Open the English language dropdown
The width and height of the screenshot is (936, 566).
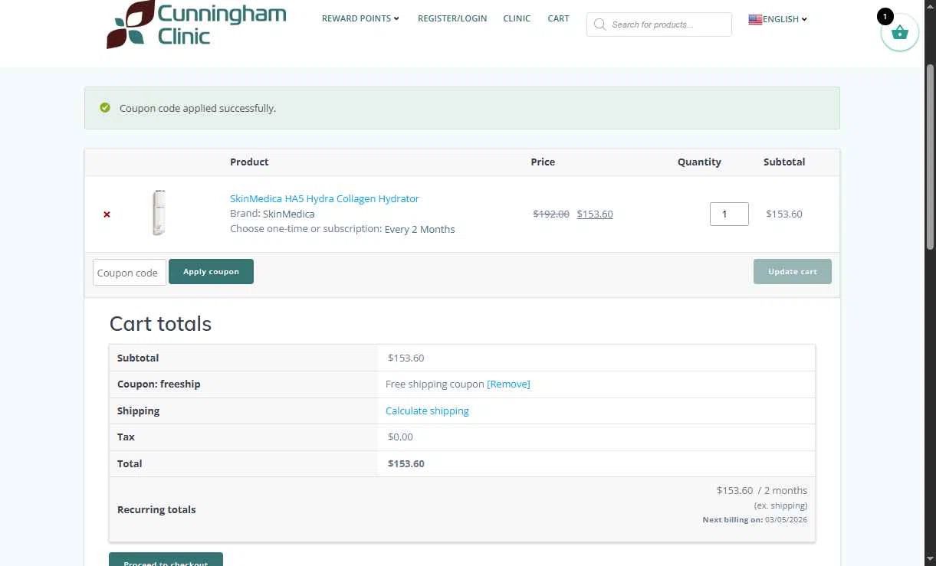[784, 19]
